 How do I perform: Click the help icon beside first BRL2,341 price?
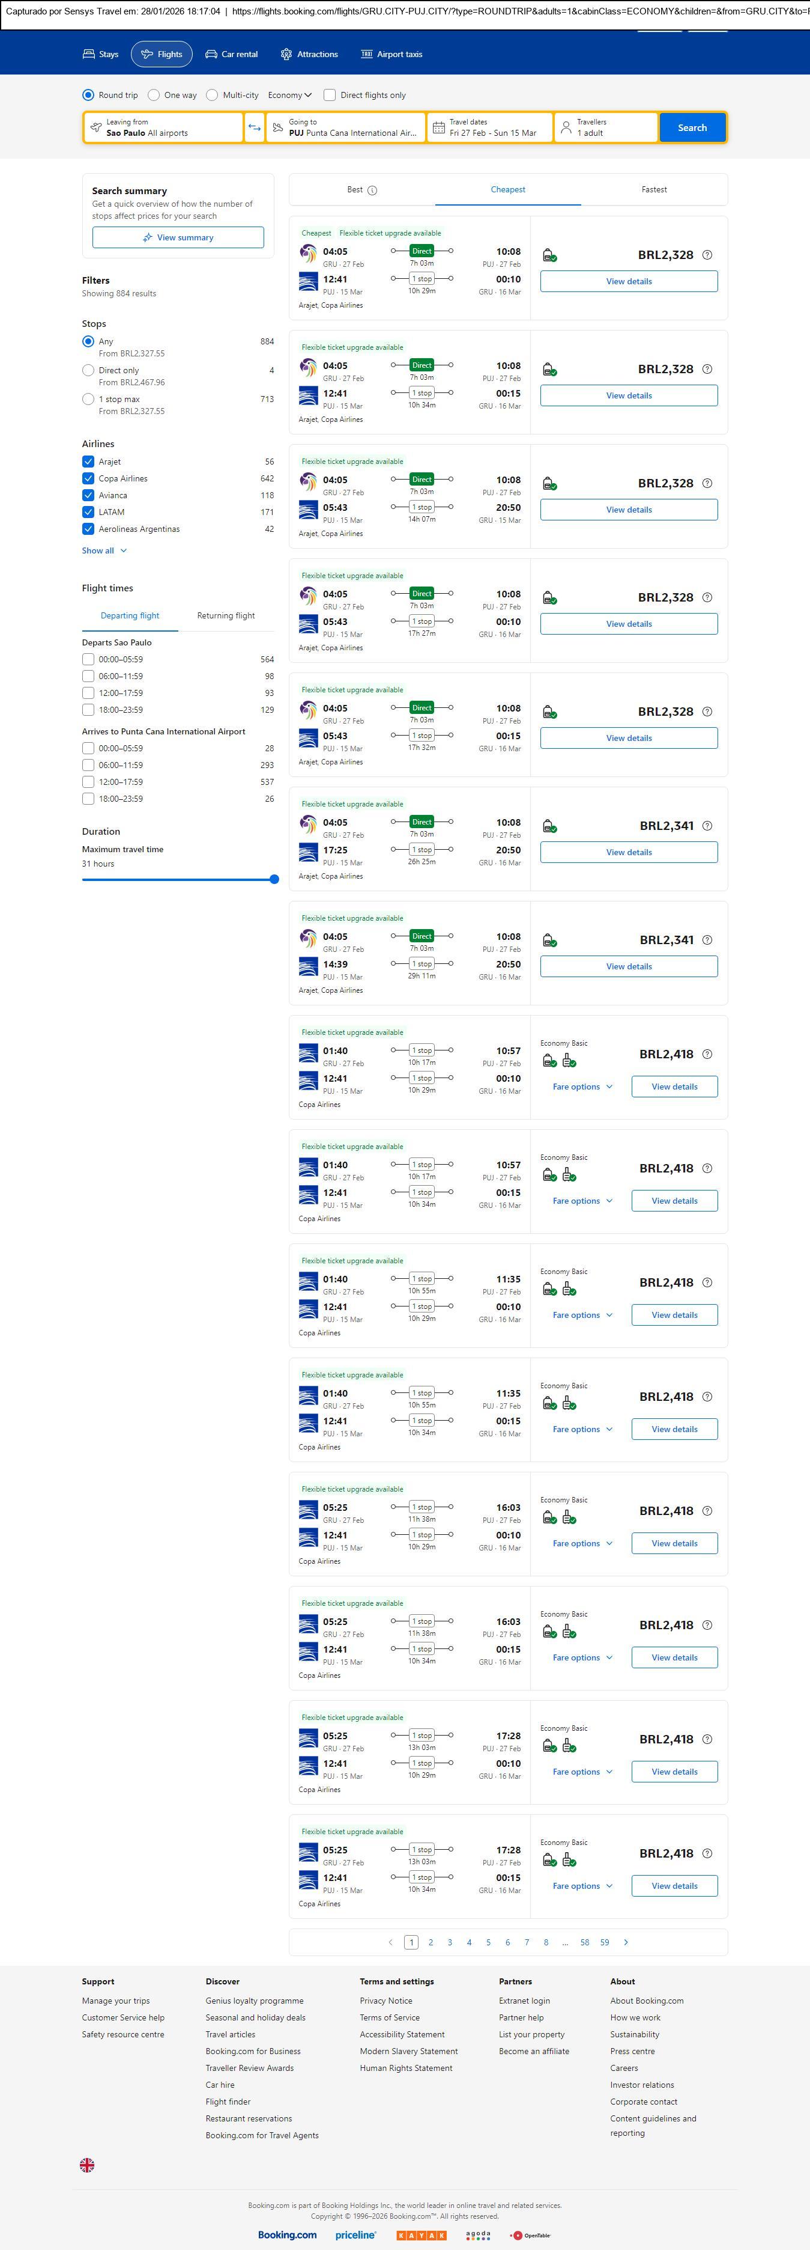707,825
